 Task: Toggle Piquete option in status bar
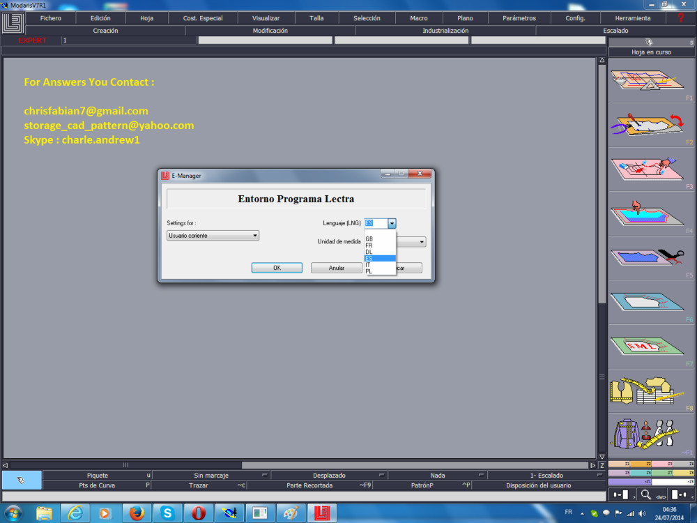coord(98,476)
